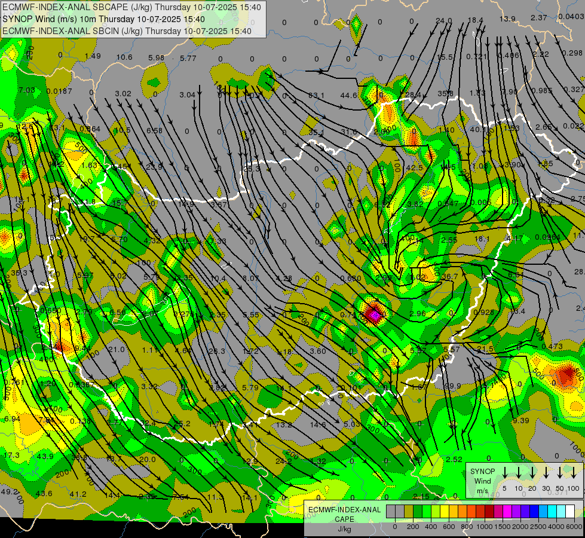This screenshot has height=538, width=585.
Task: Click the 4000 tick label on CAPE scale
Action: (556, 527)
